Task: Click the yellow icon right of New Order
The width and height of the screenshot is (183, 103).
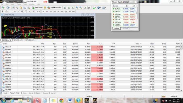Action: pyautogui.click(x=45, y=8)
